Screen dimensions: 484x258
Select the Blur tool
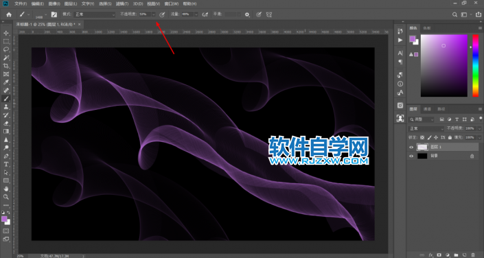[x=6, y=139]
